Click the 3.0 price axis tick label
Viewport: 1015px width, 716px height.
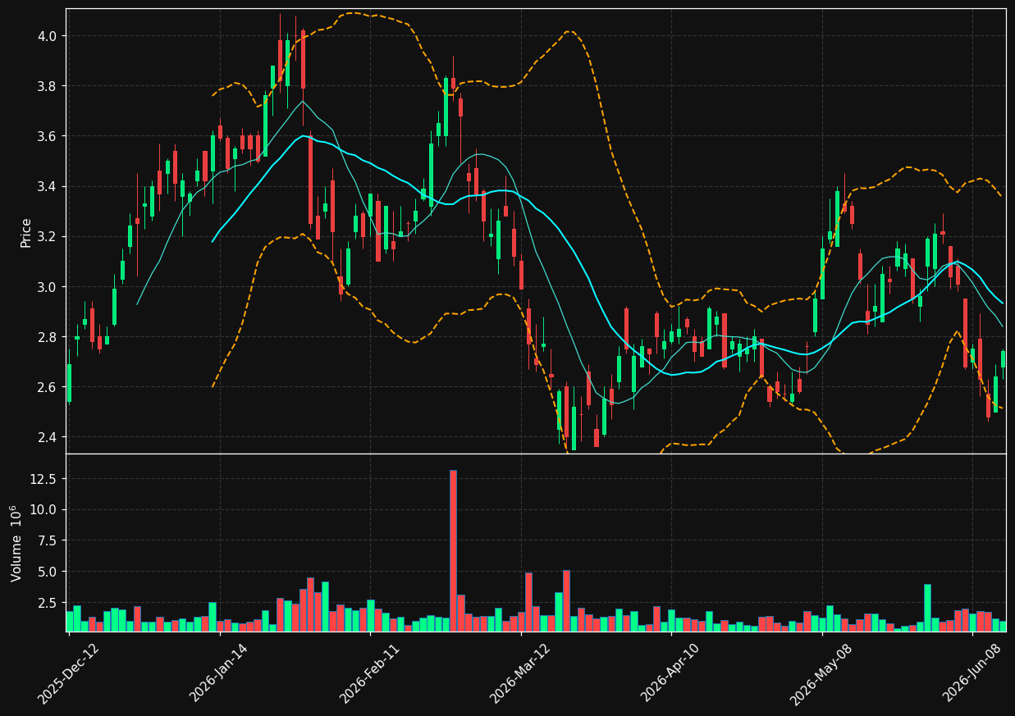pos(46,287)
